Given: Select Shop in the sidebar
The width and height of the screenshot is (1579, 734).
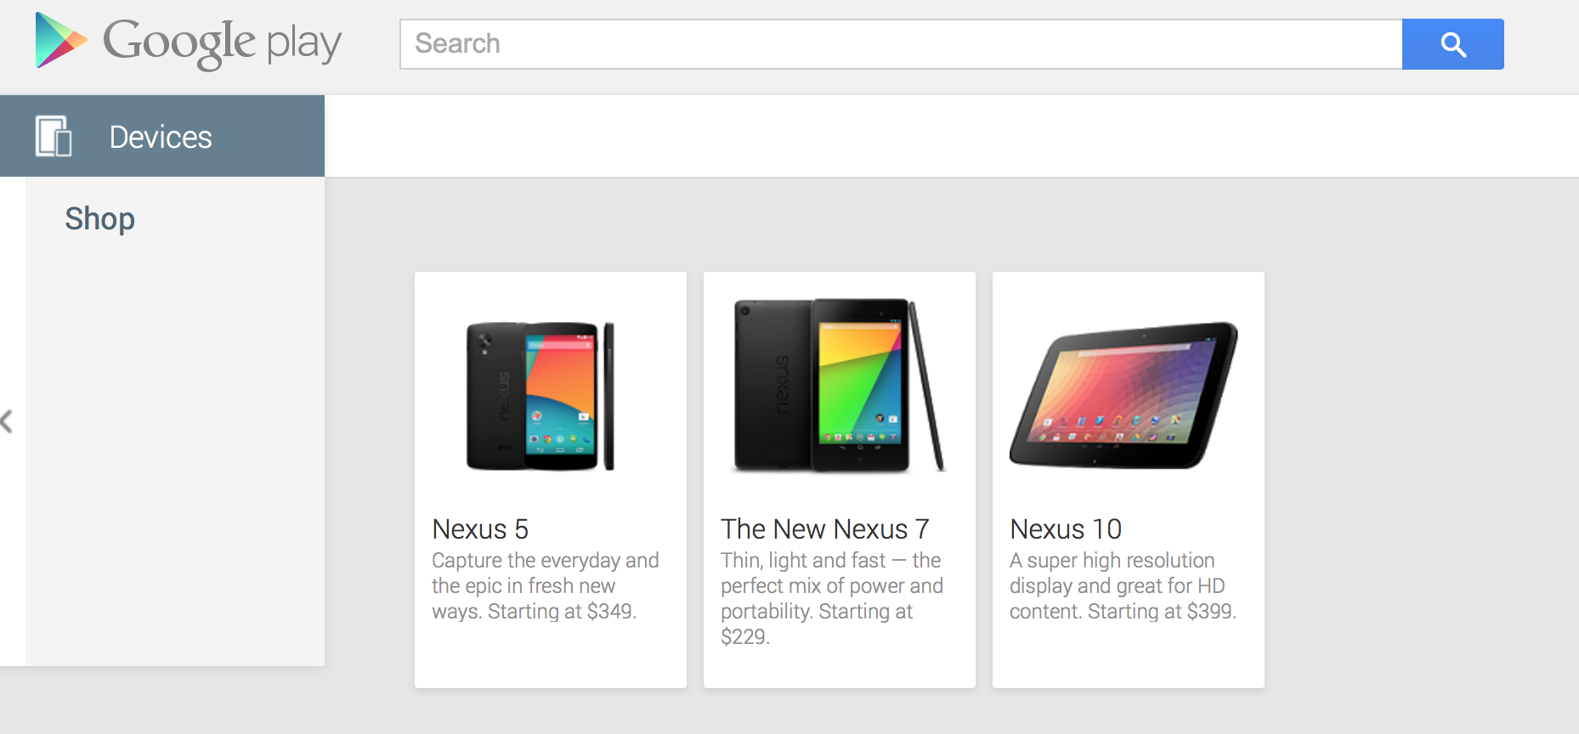Looking at the screenshot, I should pyautogui.click(x=100, y=219).
